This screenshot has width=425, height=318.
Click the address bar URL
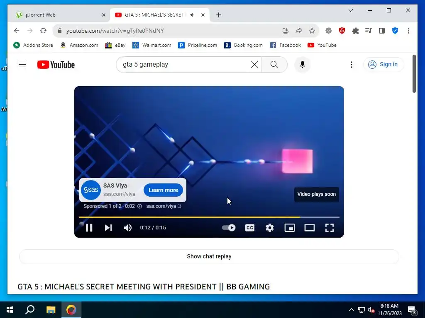click(115, 31)
